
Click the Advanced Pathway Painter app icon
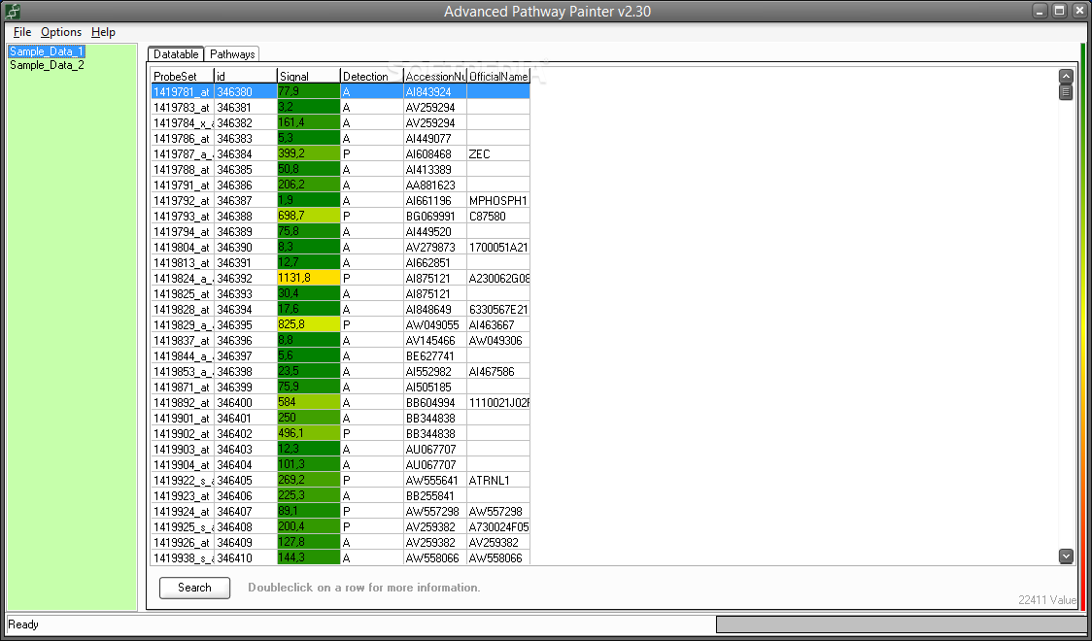point(13,11)
